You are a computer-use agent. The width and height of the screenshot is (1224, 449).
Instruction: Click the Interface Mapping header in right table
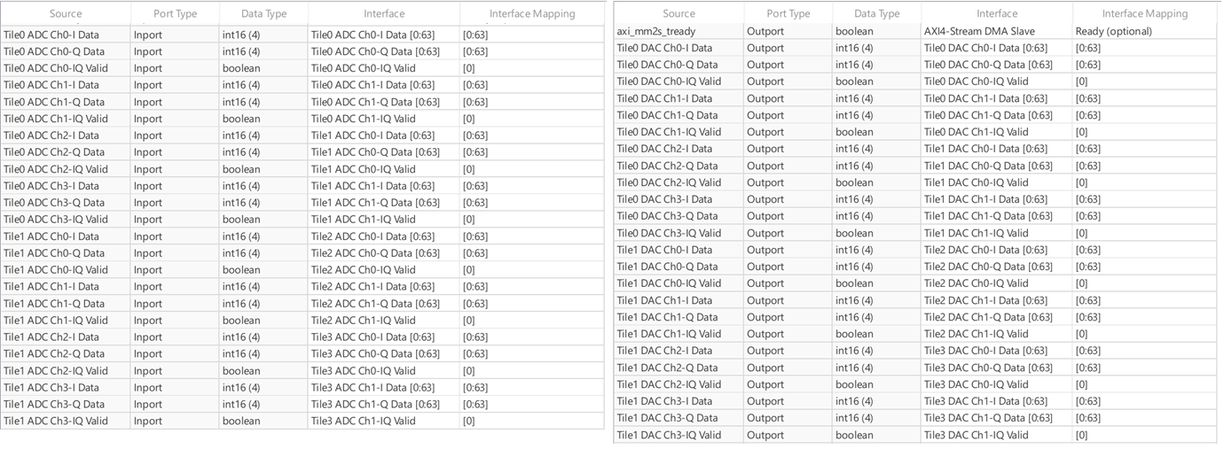click(1144, 13)
